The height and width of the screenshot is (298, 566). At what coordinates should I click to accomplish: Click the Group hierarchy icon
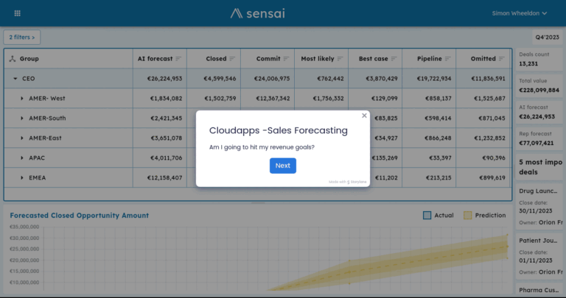13,59
